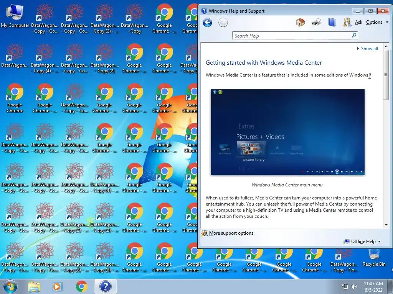Click the 'Windows Media Center main menu' caption
393x294 pixels.
point(287,185)
